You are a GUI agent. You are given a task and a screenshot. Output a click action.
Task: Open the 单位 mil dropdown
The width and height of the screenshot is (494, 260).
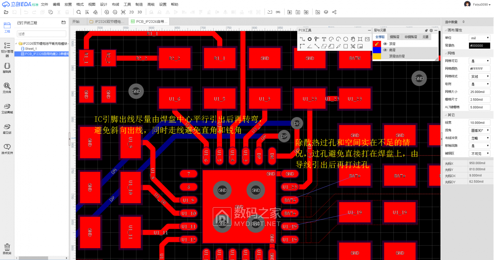pos(480,38)
